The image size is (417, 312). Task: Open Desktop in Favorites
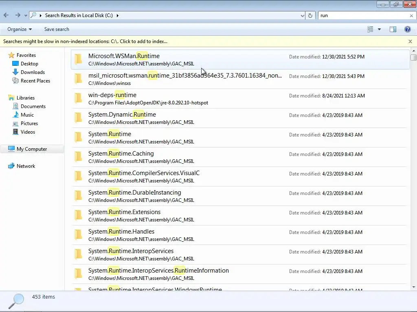[29, 64]
